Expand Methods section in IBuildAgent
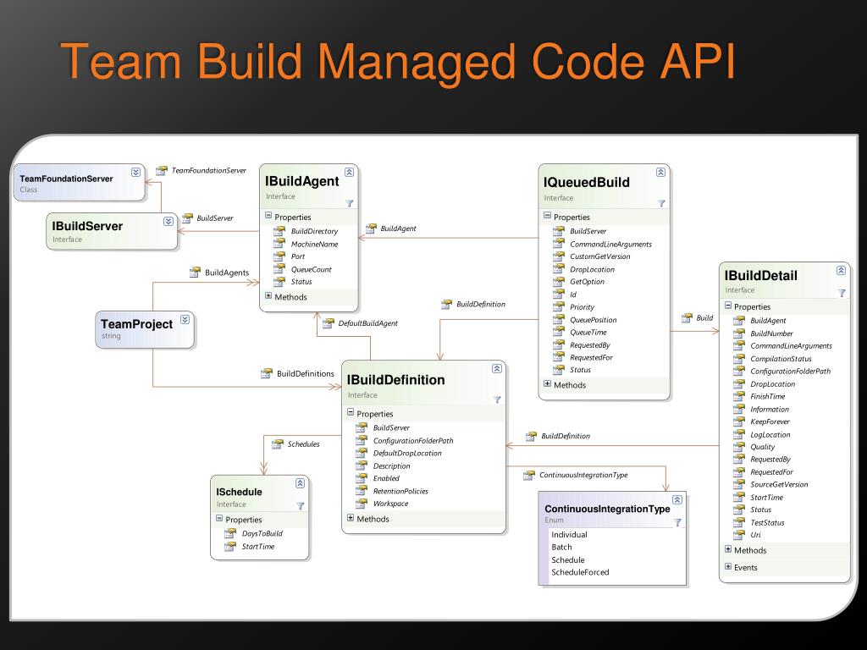 pyautogui.click(x=268, y=296)
